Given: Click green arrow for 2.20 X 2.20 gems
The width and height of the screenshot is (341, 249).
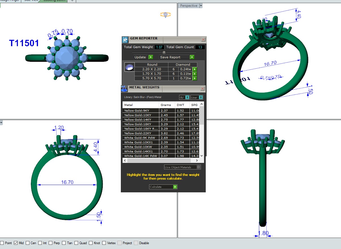Looking at the screenshot, I should pyautogui.click(x=194, y=69).
